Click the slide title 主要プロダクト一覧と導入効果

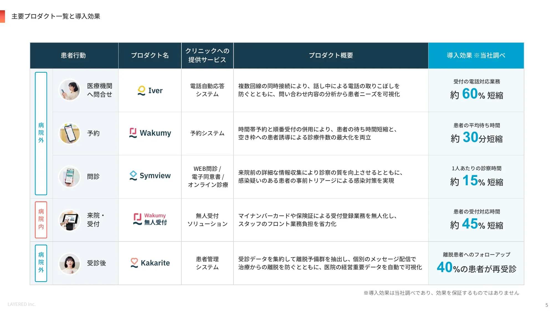[x=56, y=16]
